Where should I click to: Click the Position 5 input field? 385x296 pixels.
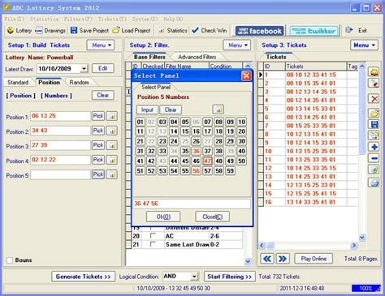click(x=60, y=175)
